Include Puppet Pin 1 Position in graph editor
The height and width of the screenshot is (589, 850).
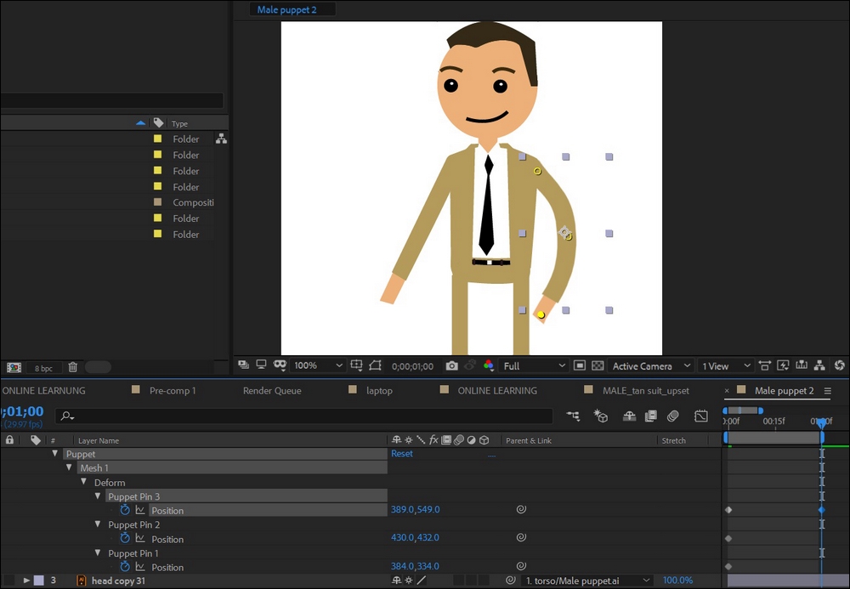point(140,566)
